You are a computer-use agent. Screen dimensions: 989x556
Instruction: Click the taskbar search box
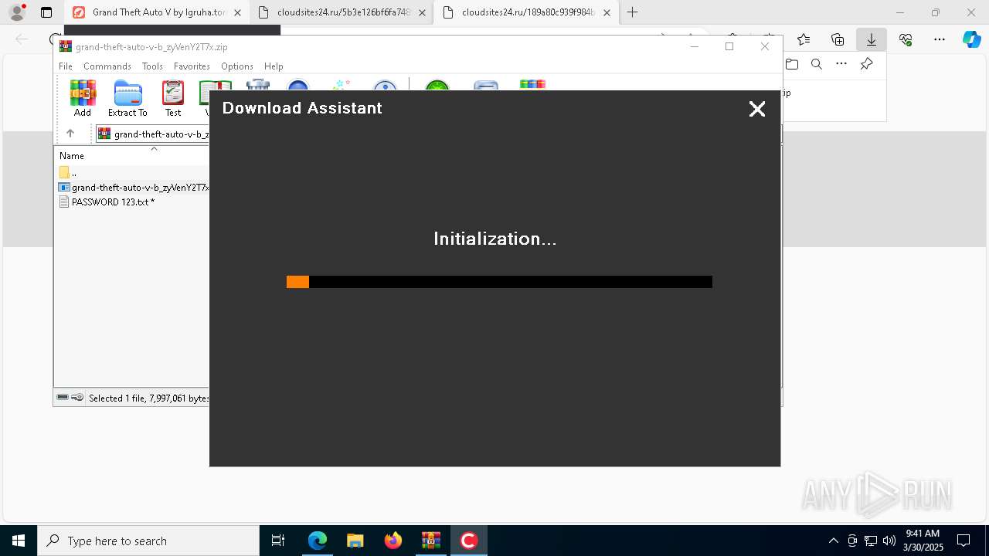point(148,541)
